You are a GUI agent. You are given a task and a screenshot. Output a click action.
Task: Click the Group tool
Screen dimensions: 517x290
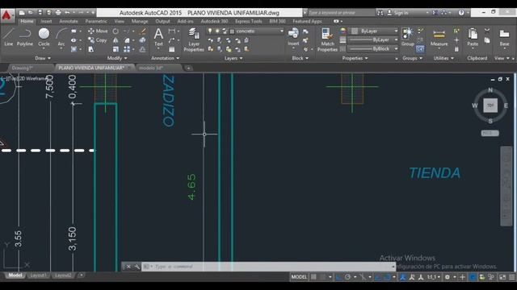(x=407, y=37)
